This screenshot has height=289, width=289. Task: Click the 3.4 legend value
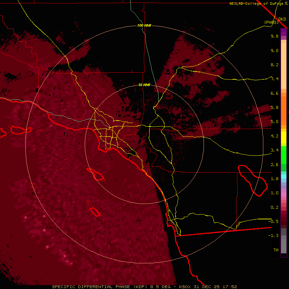pyautogui.click(x=275, y=150)
